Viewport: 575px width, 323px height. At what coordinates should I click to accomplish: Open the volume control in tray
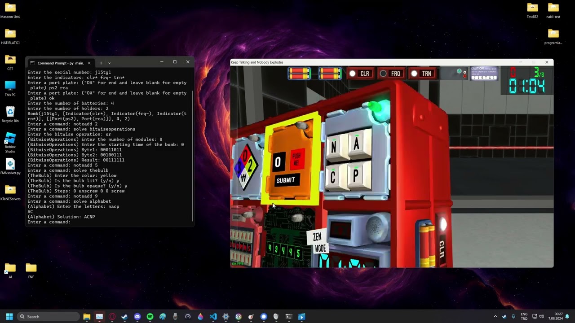(541, 317)
